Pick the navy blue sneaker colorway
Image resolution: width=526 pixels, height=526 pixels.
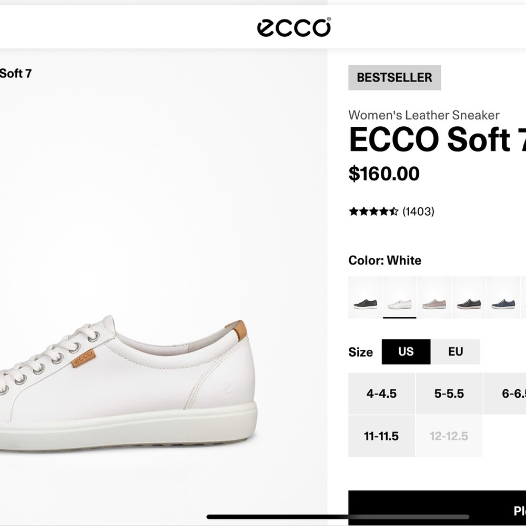pos(503,297)
